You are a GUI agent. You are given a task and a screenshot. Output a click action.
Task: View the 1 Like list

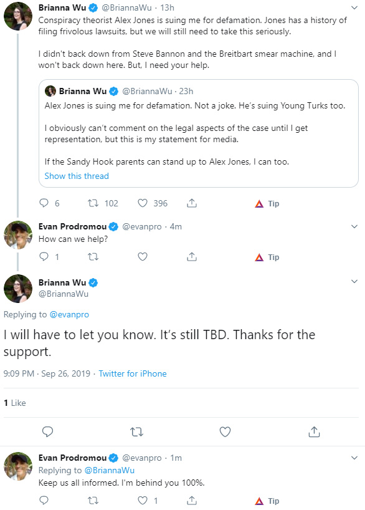click(x=14, y=403)
